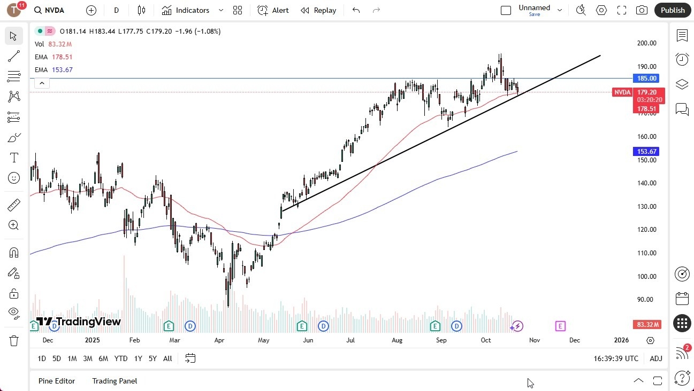The width and height of the screenshot is (694, 391).
Task: Select the Brush drawing tool
Action: pyautogui.click(x=13, y=137)
